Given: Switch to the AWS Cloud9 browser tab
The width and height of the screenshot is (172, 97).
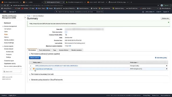Looking at the screenshot, I should 97,2.
